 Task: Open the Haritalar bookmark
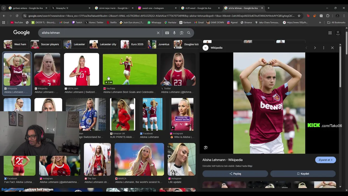coord(170,22)
